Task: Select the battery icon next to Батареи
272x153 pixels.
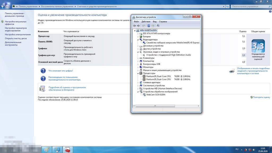Action: pyautogui.click(x=141, y=37)
